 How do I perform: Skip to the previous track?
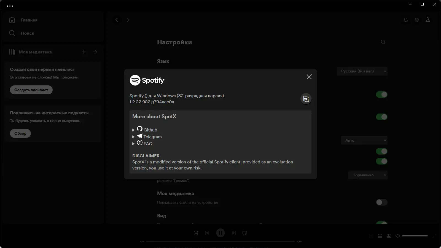[207, 233]
